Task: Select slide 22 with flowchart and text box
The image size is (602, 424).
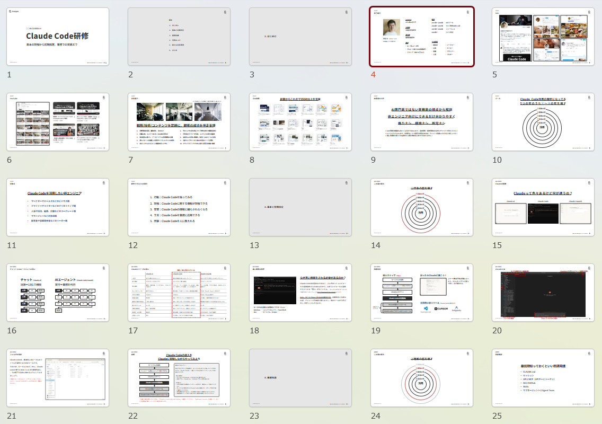Action: pos(179,377)
